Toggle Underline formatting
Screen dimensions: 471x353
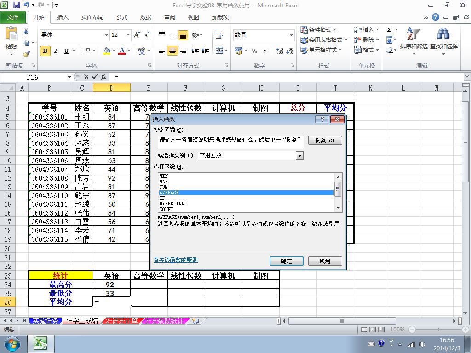[x=66, y=51]
